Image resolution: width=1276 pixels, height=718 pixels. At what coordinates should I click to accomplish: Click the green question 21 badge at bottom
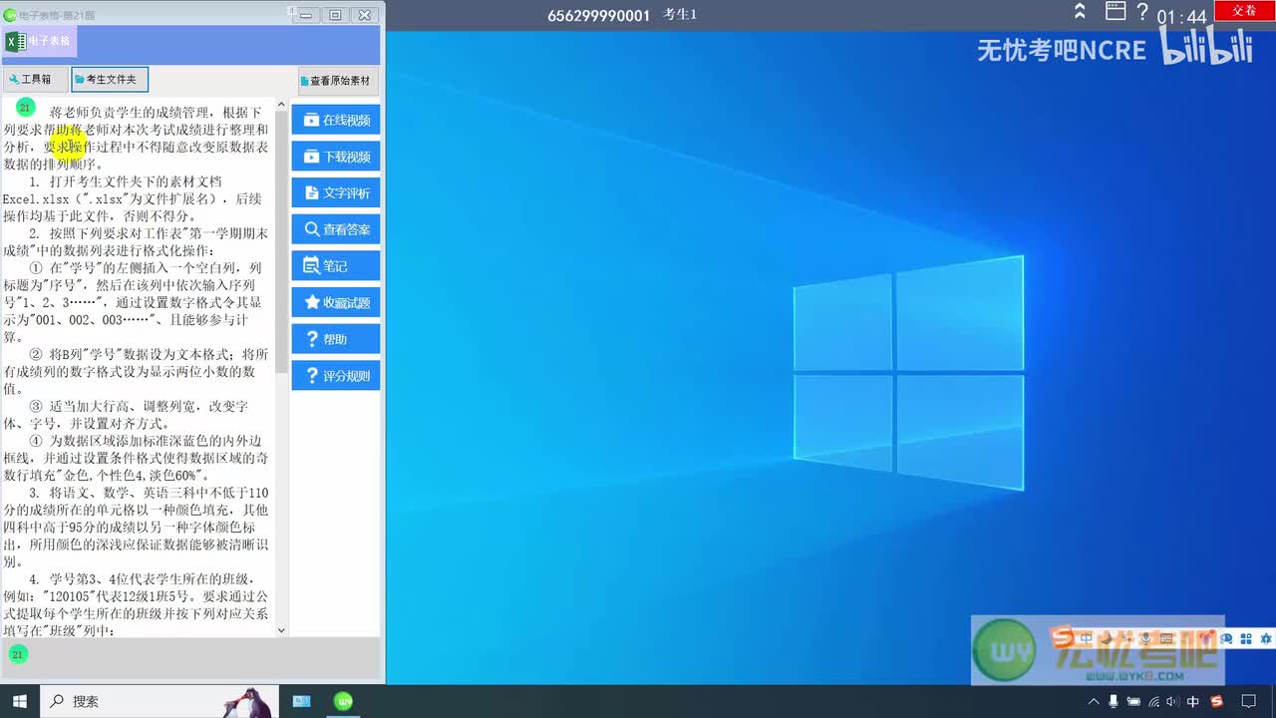click(x=18, y=654)
